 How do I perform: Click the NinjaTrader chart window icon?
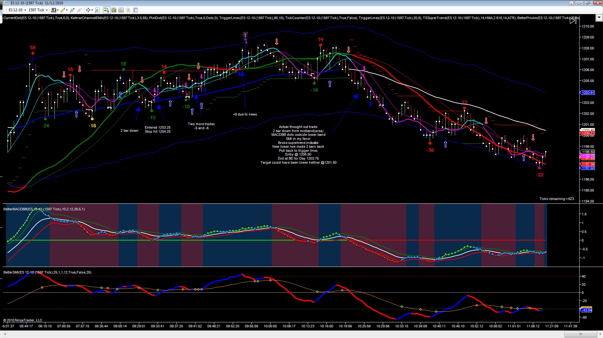pyautogui.click(x=5, y=3)
